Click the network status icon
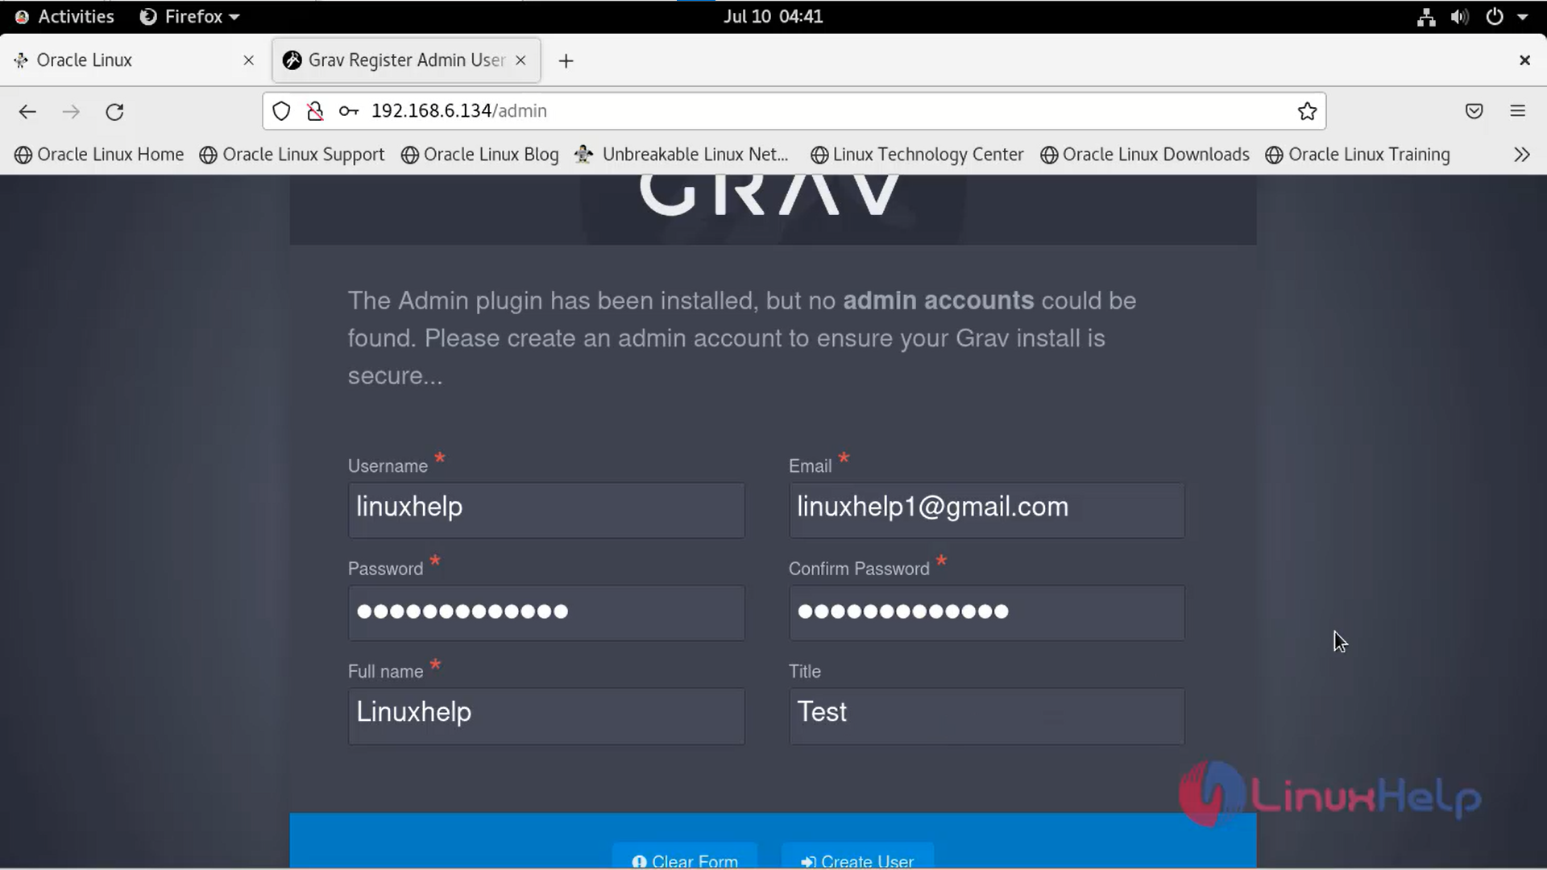The width and height of the screenshot is (1547, 870). click(1426, 17)
